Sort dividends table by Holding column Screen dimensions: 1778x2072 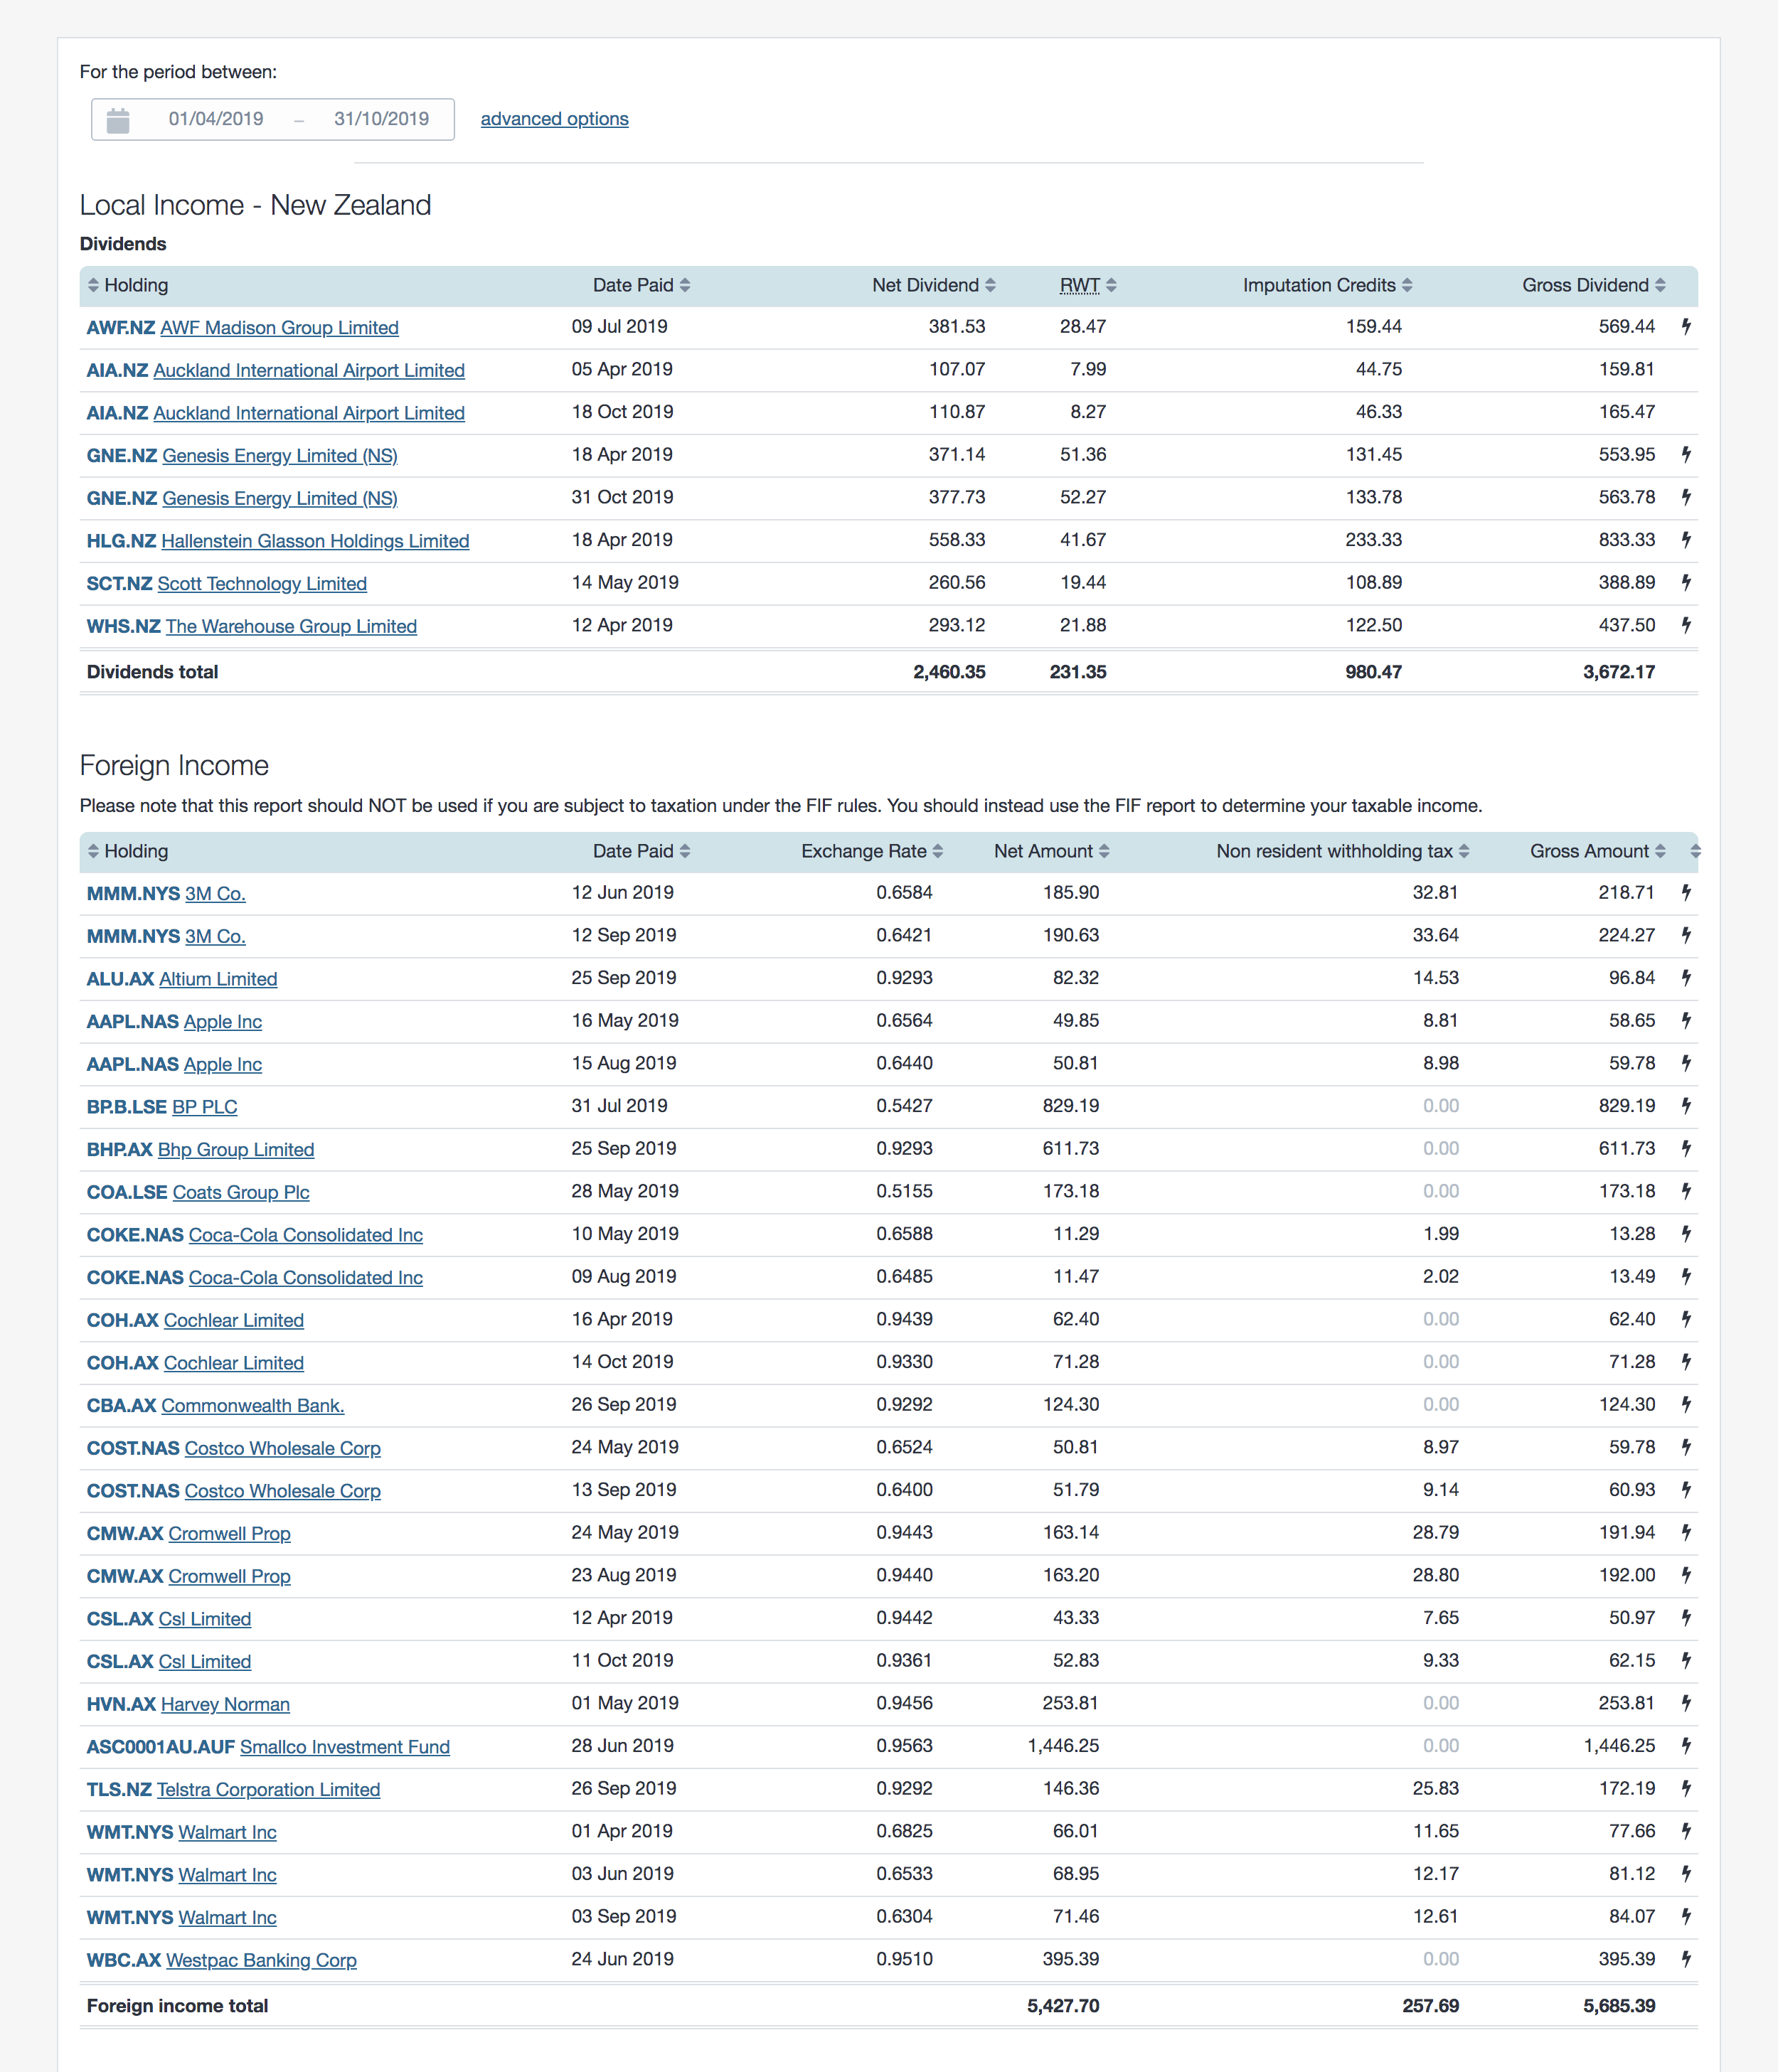click(x=128, y=286)
